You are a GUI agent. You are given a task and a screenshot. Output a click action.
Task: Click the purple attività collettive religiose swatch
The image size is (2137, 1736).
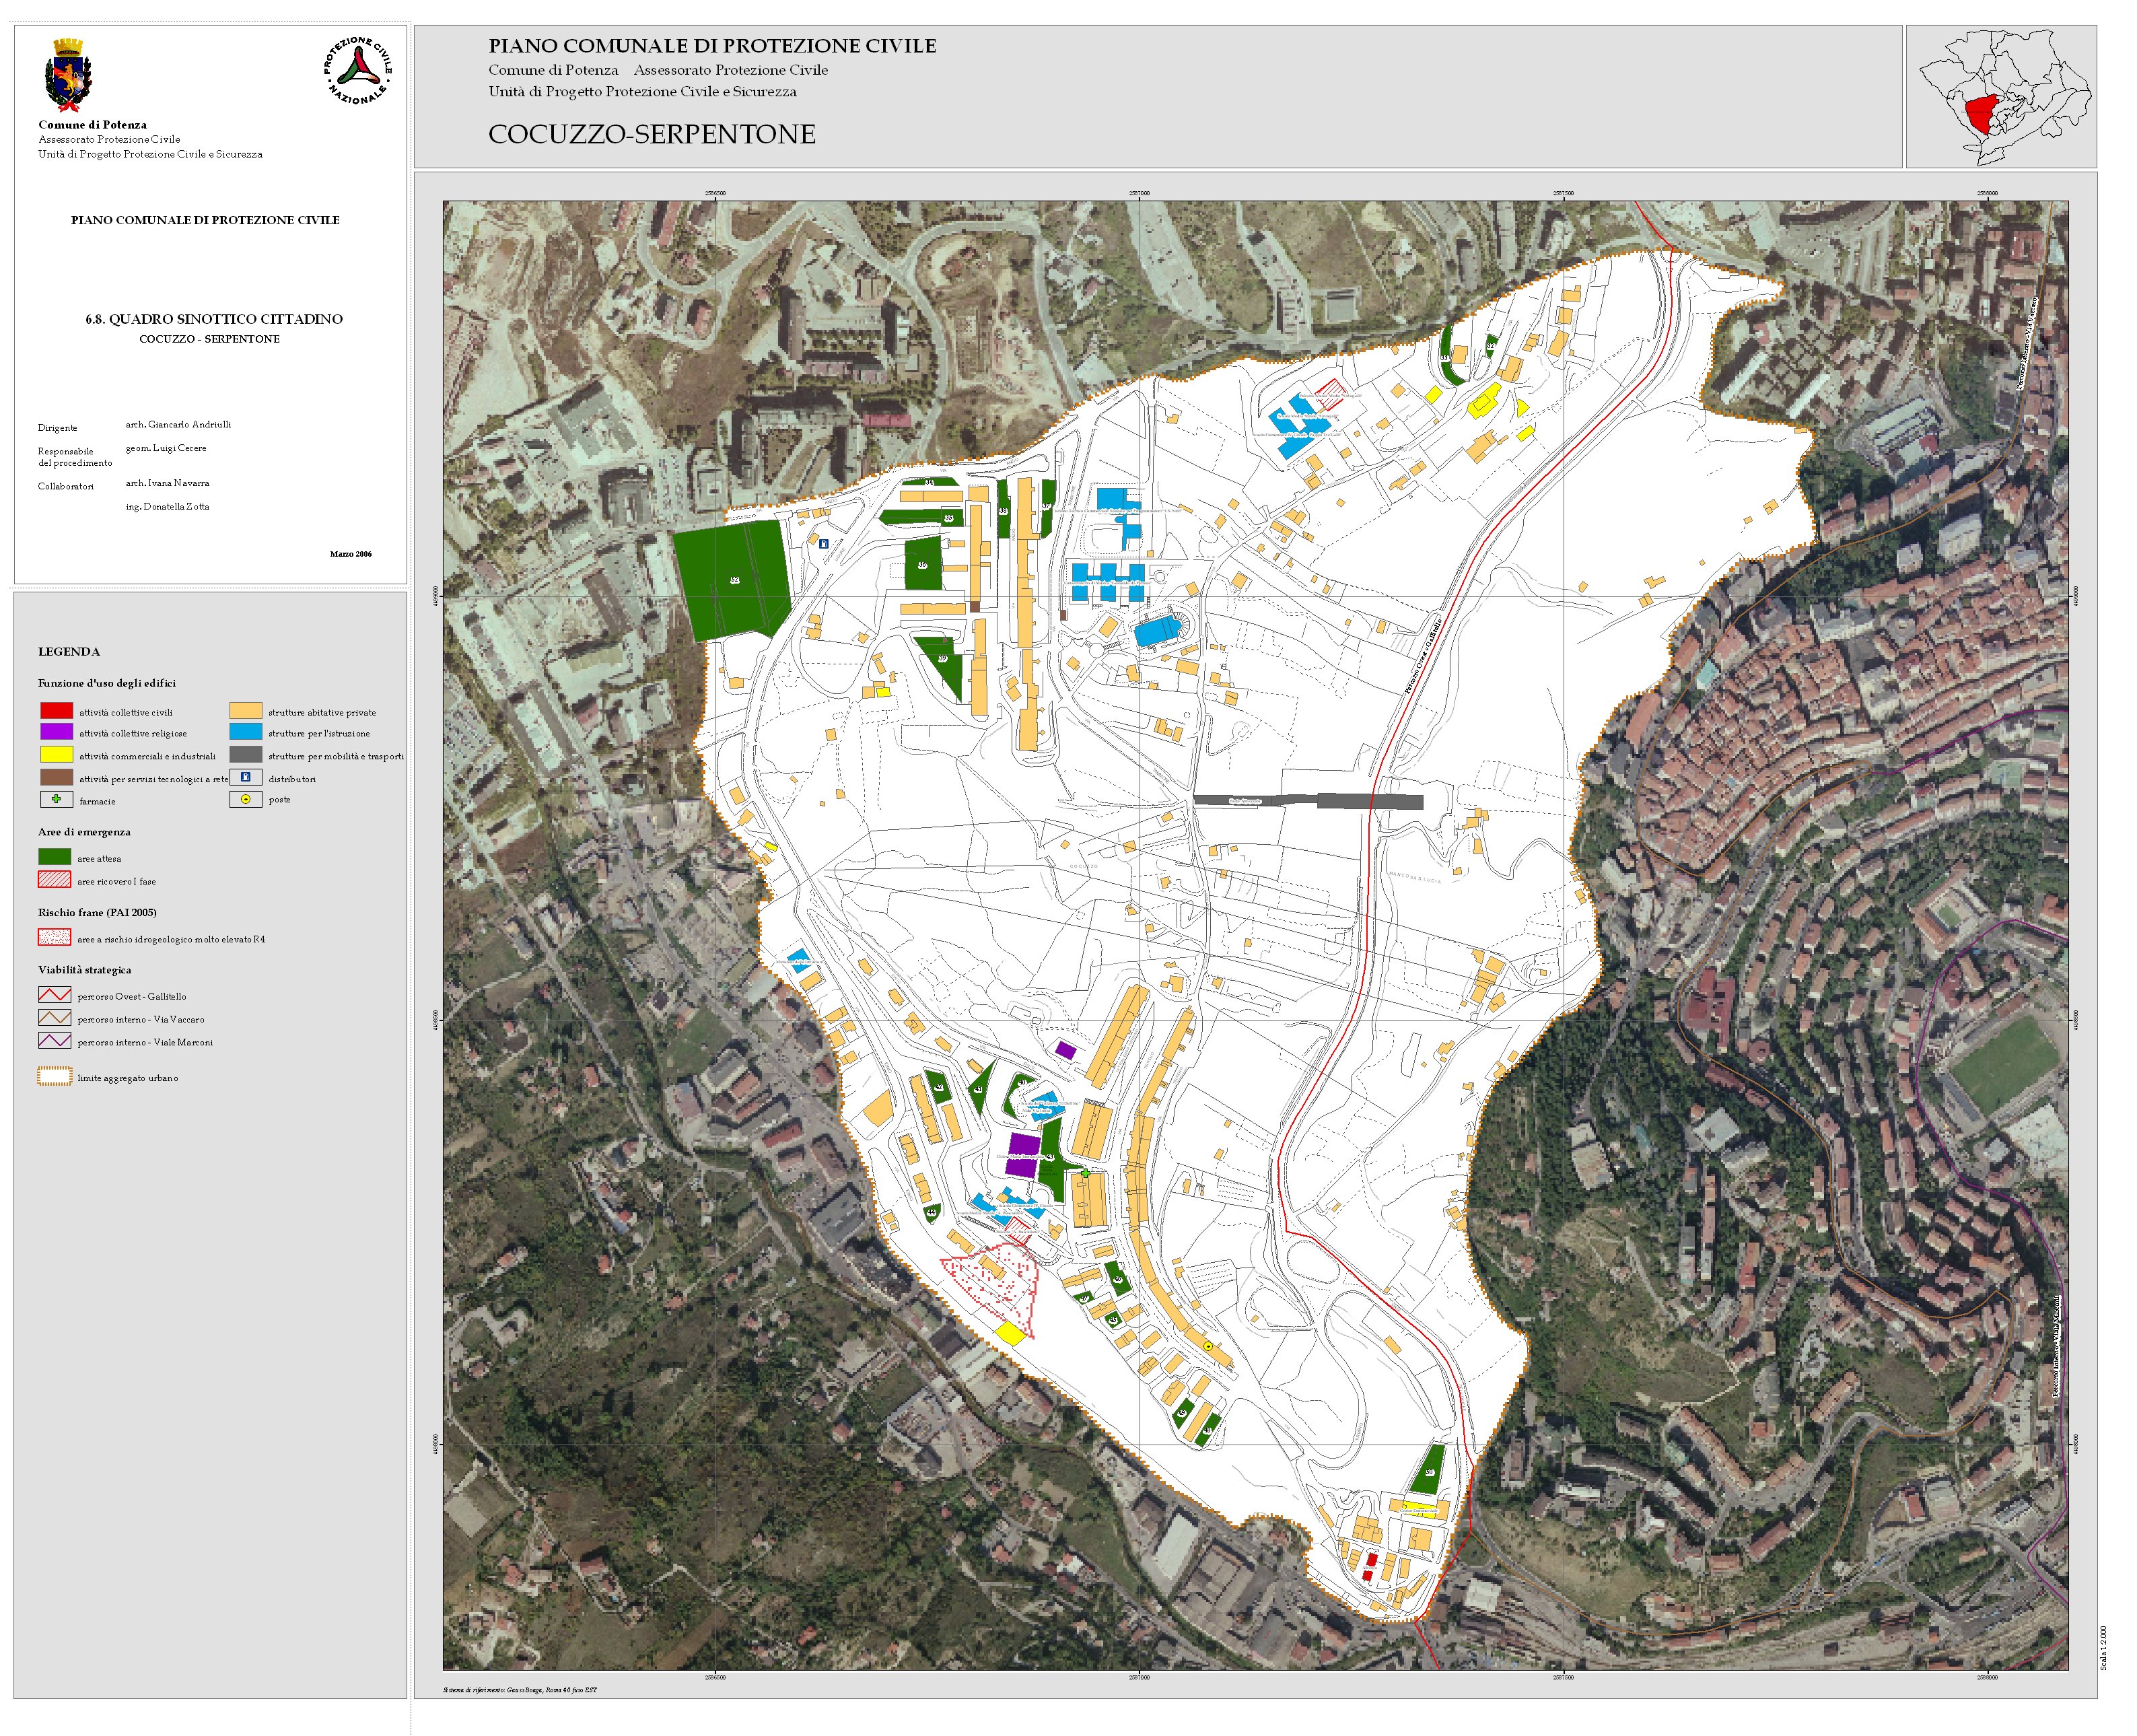pos(56,732)
